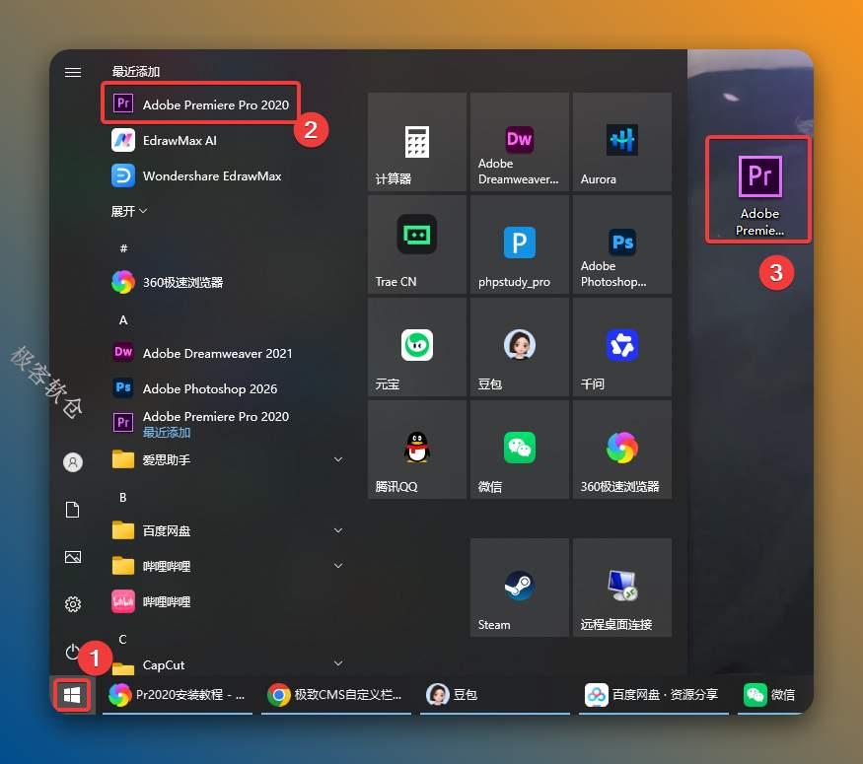
Task: Click the Windows Start button
Action: coord(72,695)
